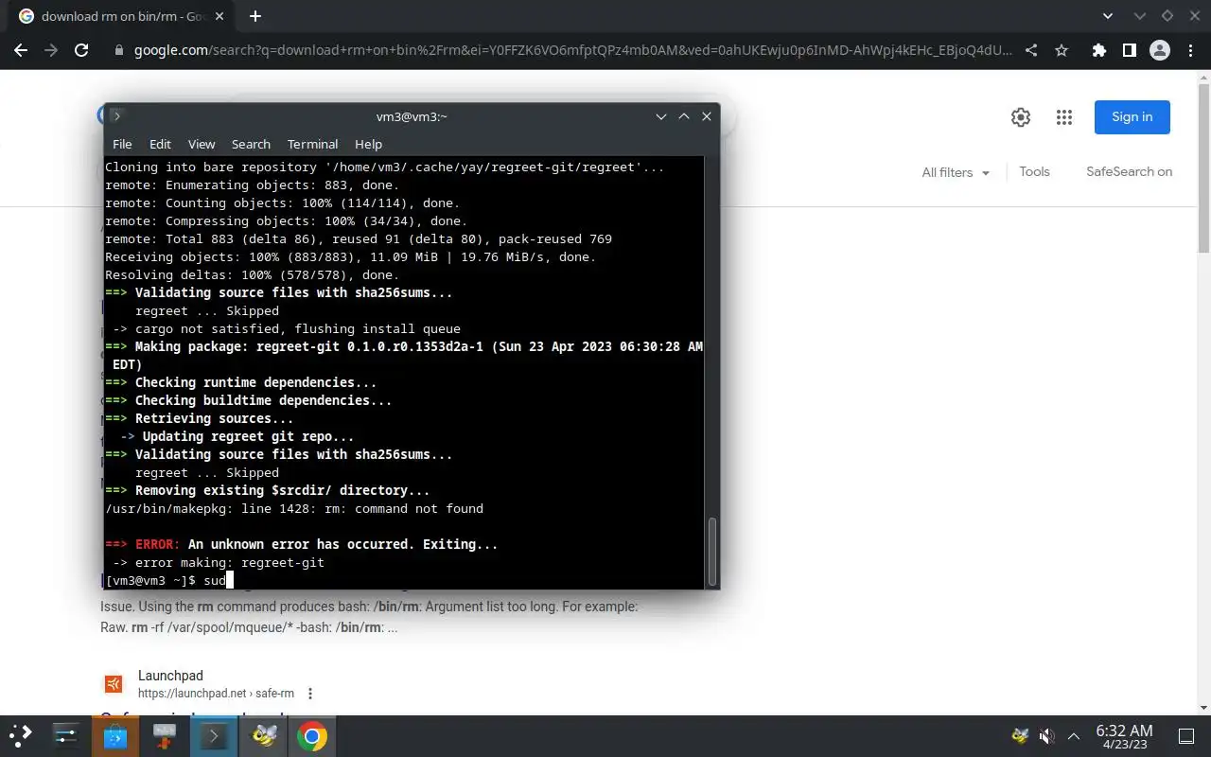The image size is (1211, 757).
Task: Share this page from the address bar
Action: point(1031,50)
